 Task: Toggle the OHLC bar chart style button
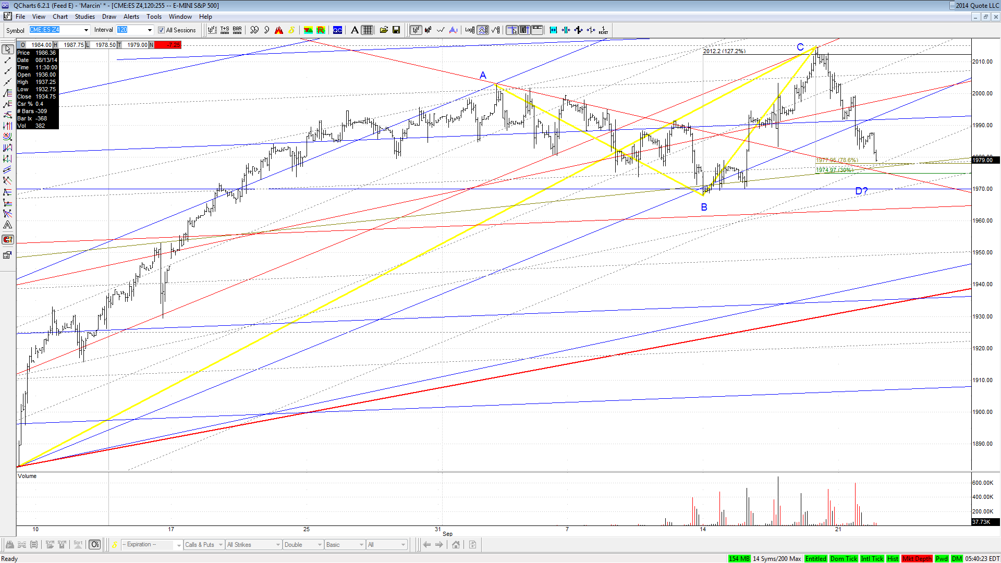[x=416, y=30]
